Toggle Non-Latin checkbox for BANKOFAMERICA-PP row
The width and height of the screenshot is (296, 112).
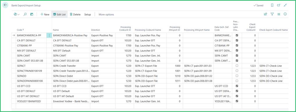(237, 35)
